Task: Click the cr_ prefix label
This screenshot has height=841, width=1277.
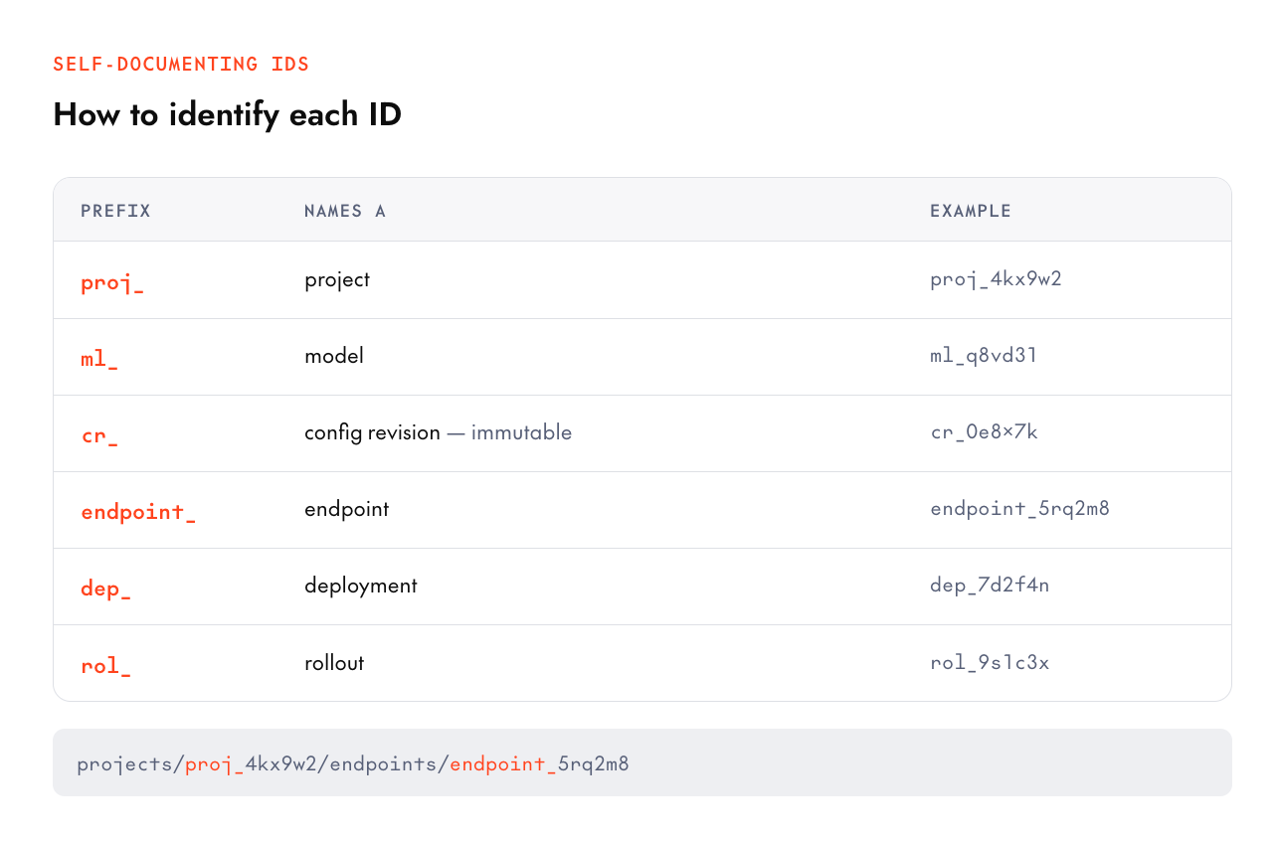Action: click(x=99, y=435)
